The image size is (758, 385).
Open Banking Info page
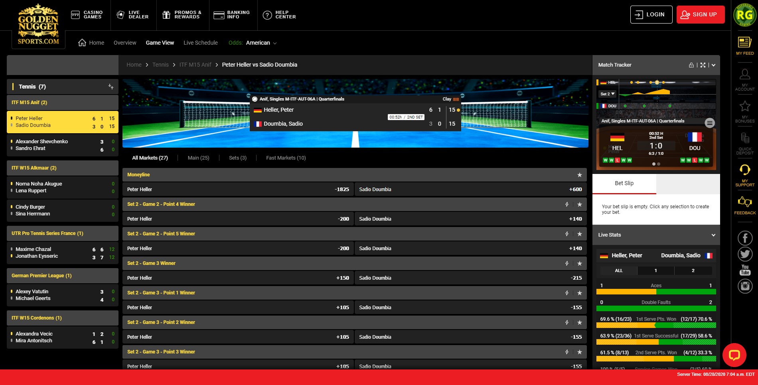[232, 15]
